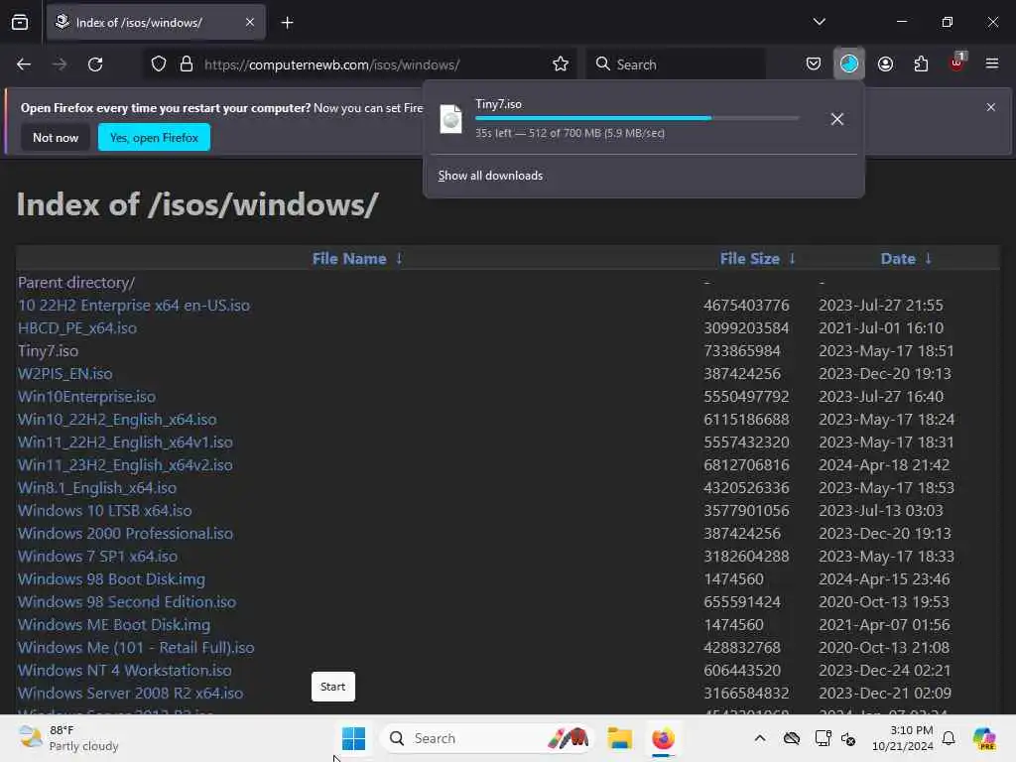Open the Firefox application menu
Screen dimensions: 1016x762
point(992,64)
